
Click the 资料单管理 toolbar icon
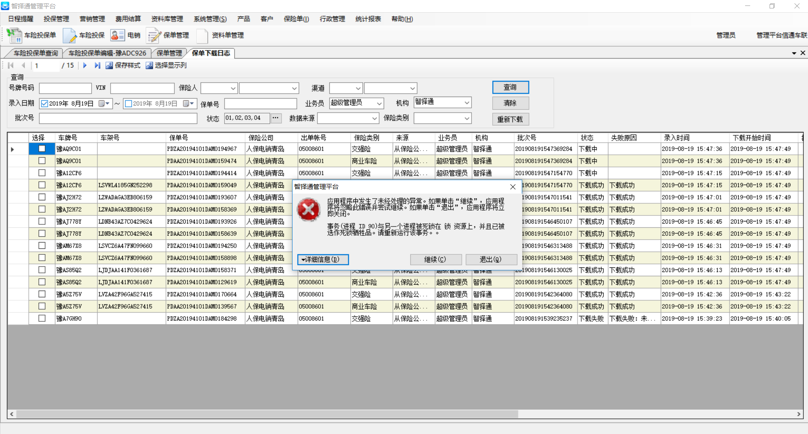tap(202, 35)
